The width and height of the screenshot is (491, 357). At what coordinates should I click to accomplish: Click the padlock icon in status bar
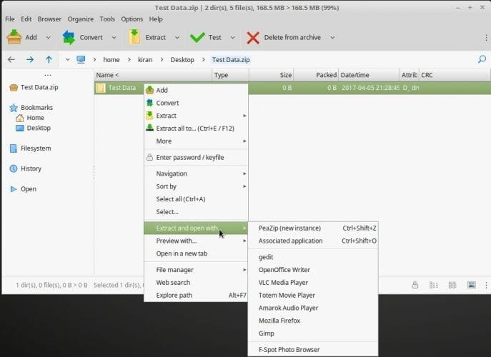415,285
